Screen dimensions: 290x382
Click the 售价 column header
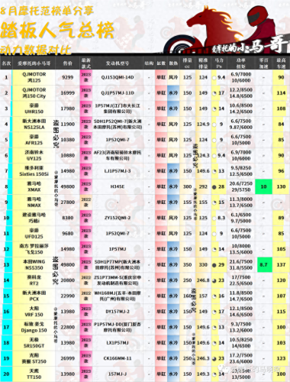tap(68, 63)
